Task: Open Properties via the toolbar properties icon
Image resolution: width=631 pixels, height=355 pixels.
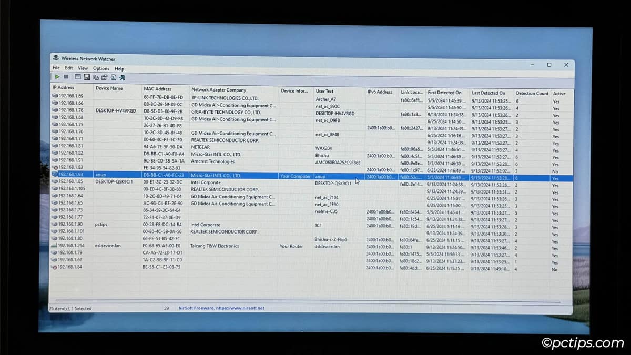Action: coord(77,77)
